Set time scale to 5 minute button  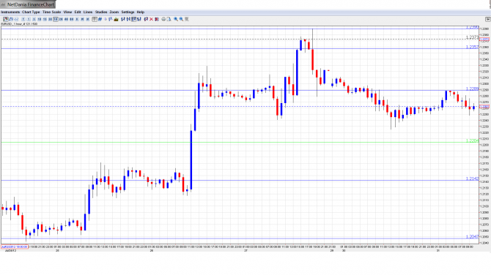[x=34, y=19]
